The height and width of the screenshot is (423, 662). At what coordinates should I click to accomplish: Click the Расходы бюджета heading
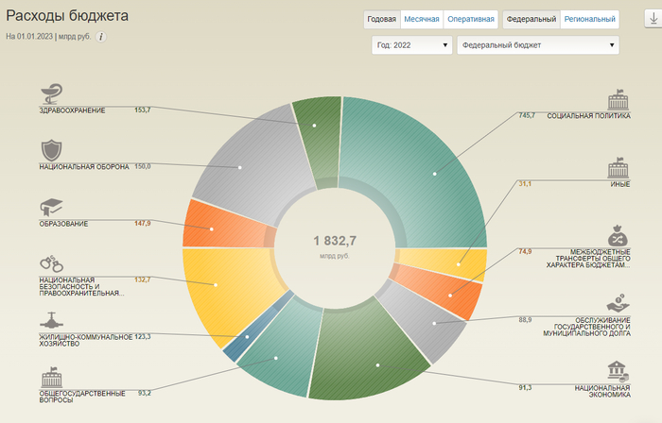pyautogui.click(x=67, y=16)
